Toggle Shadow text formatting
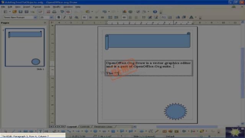The image size is (245, 138). point(77,17)
